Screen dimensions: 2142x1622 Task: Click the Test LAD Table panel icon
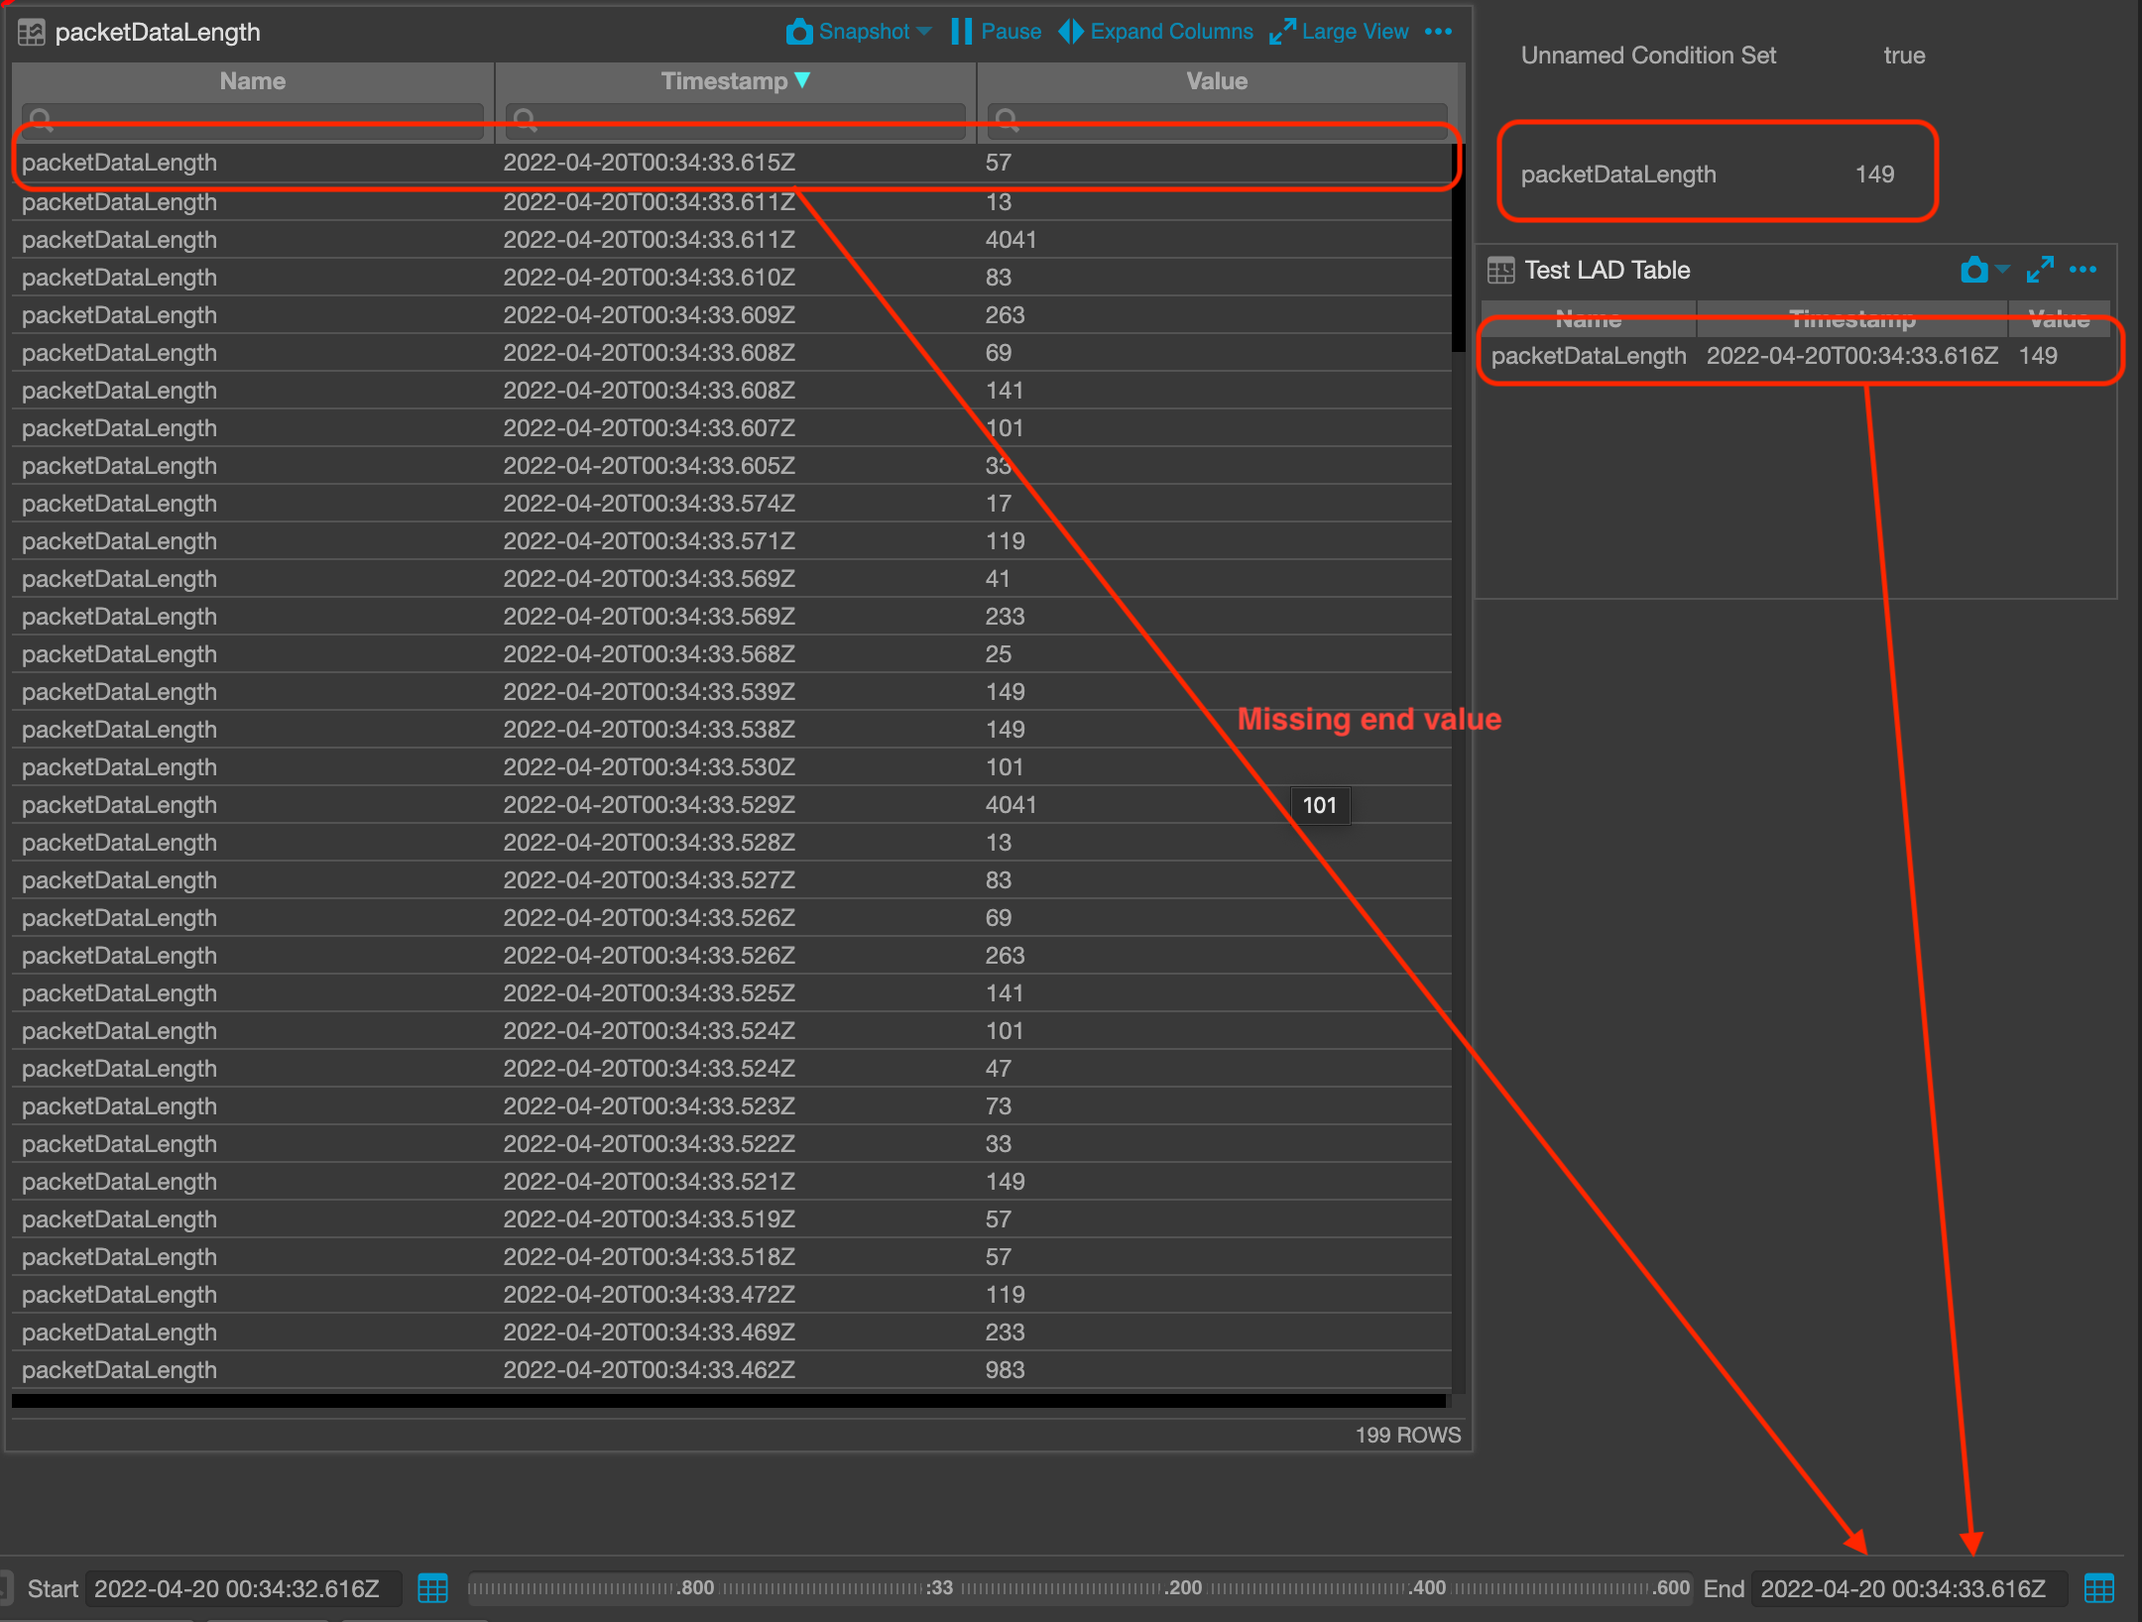1499,269
